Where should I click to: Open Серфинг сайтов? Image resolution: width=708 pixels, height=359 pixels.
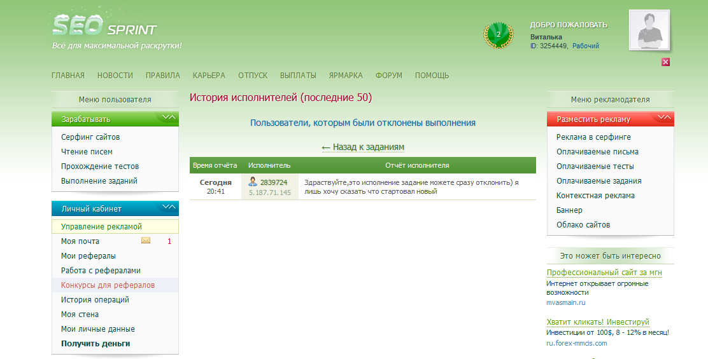coord(90,137)
